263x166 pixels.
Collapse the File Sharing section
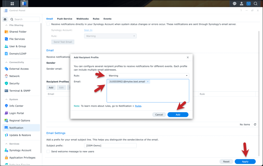pos(6,25)
